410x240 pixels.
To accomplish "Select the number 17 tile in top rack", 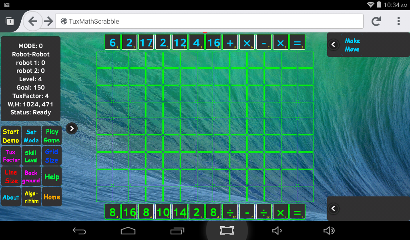I will tap(146, 42).
